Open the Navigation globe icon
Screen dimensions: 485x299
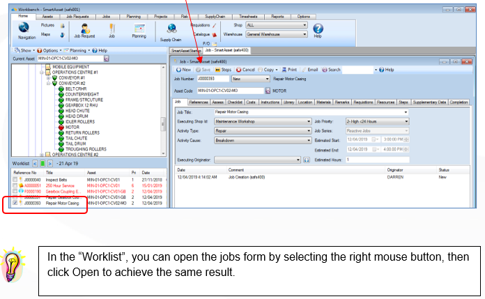pyautogui.click(x=24, y=28)
